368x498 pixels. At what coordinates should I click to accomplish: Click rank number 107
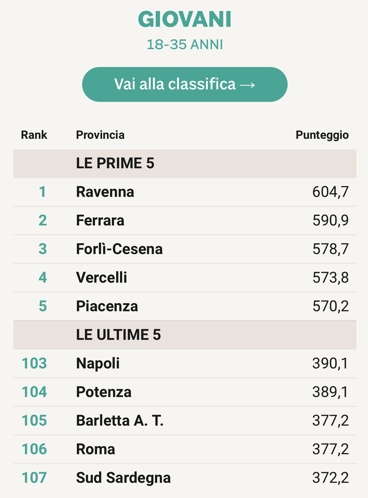(34, 478)
